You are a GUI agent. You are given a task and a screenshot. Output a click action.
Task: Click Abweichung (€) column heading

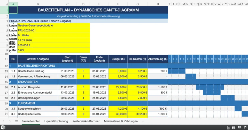(158, 59)
